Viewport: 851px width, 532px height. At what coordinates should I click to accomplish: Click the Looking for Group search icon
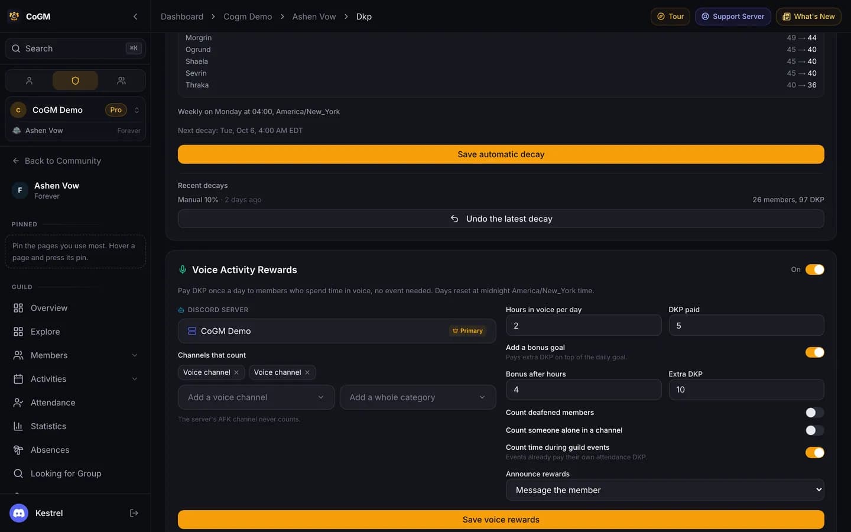coord(18,473)
